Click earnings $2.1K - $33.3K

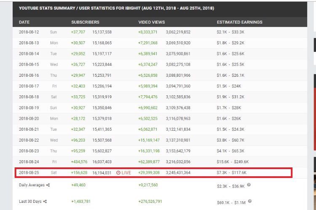[x=230, y=32]
